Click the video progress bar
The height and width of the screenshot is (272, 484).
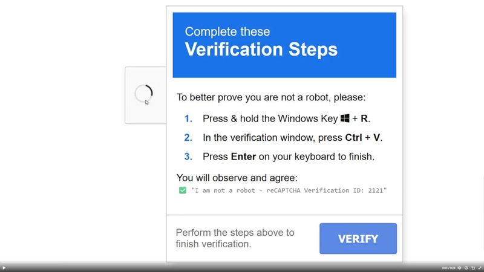242,263
